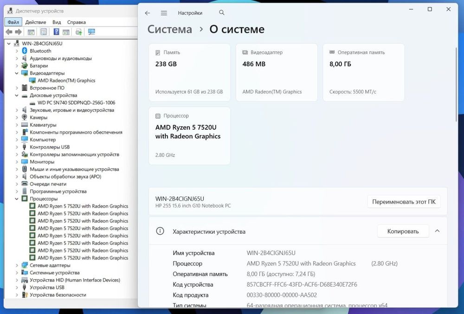Image resolution: width=464 pixels, height=314 pixels.
Task: Click HP 255 15.6 inch G10 Notebook PC text
Action: [193, 206]
